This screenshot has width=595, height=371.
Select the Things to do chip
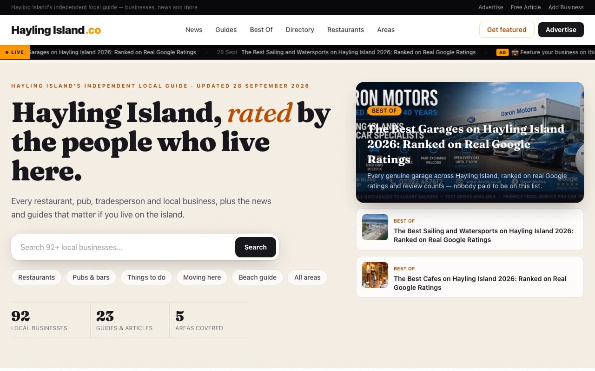146,277
